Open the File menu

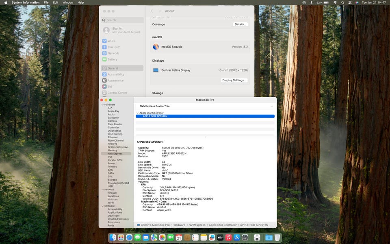click(46, 2)
